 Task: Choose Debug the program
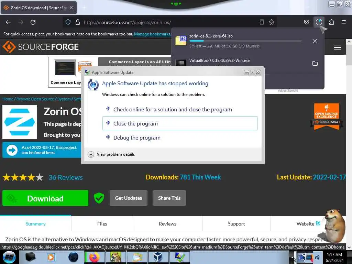click(x=180, y=137)
